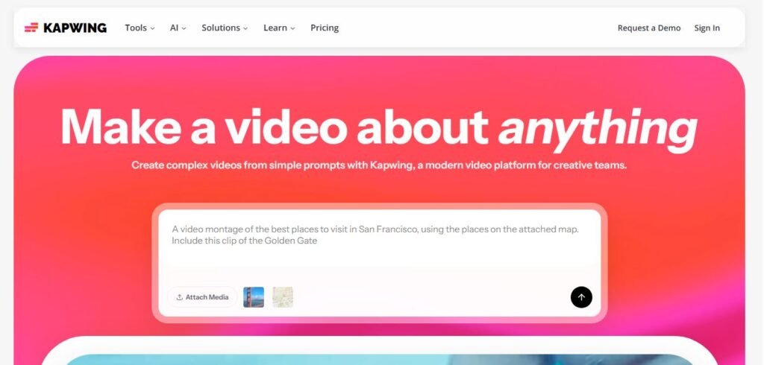
Task: Select the Golden Gate Bridge clip thumbnail
Action: click(254, 297)
